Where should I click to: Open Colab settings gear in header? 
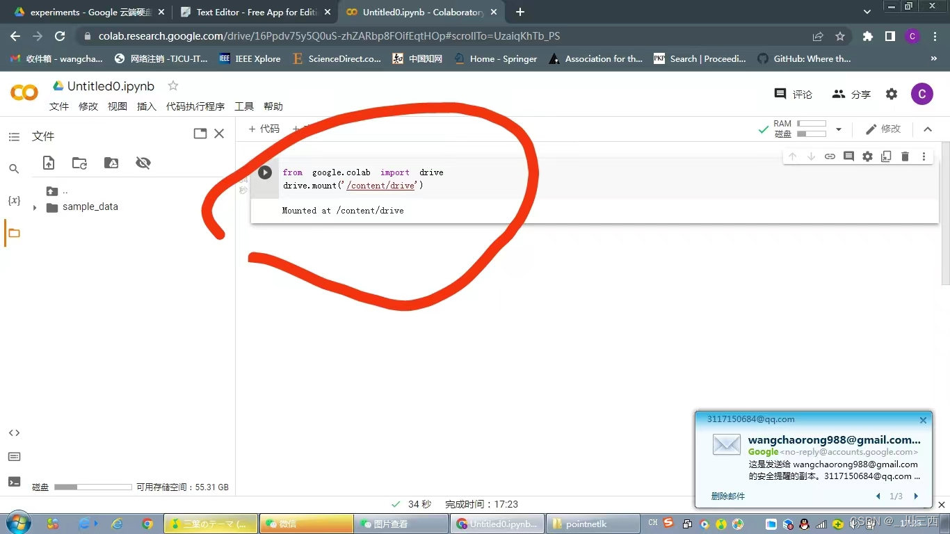pos(892,94)
